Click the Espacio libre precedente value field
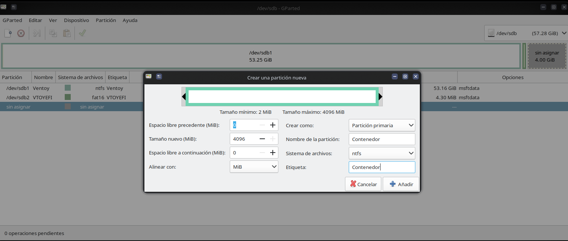Image resolution: width=568 pixels, height=241 pixels. click(244, 125)
